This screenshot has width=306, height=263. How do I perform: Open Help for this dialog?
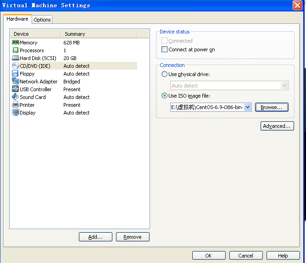[283, 255]
